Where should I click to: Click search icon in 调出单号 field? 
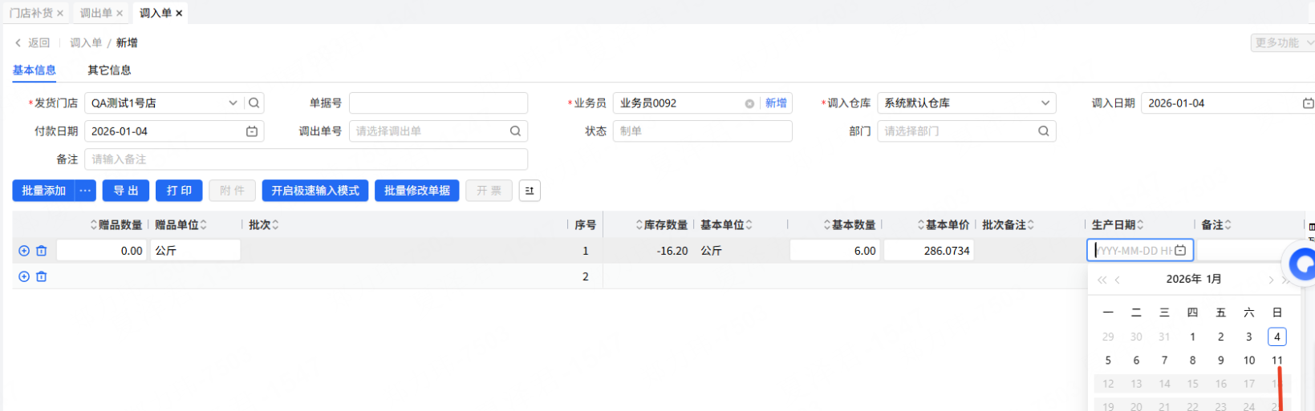[515, 131]
